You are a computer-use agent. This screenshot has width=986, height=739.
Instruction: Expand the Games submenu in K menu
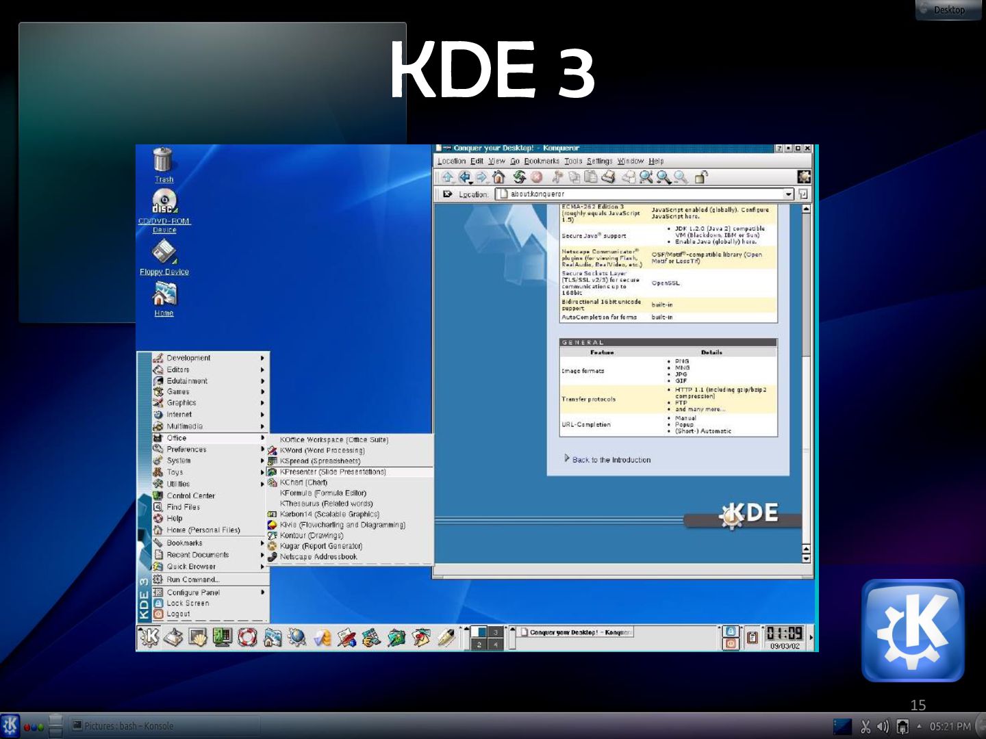click(x=211, y=392)
